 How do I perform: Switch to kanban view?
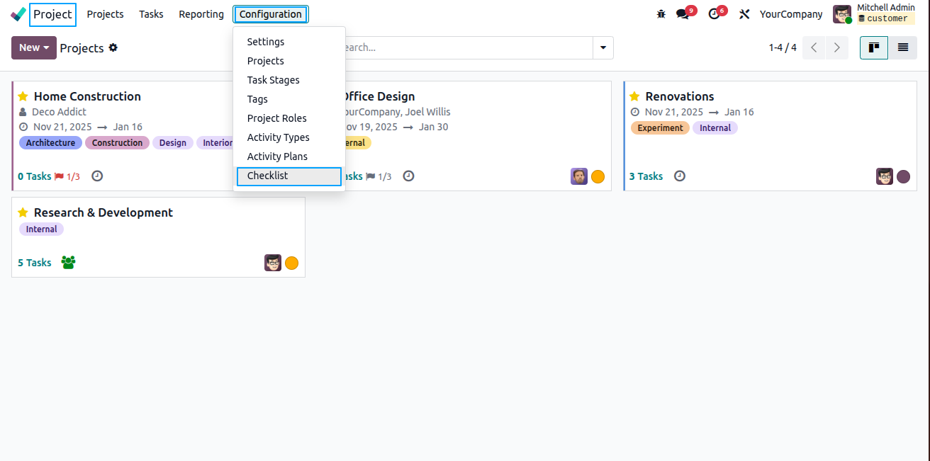coord(874,47)
